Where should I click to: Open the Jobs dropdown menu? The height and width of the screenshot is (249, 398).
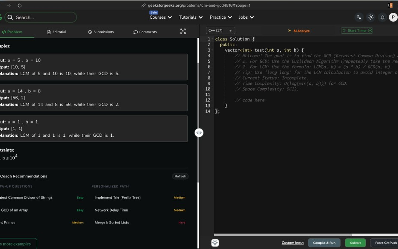[246, 17]
